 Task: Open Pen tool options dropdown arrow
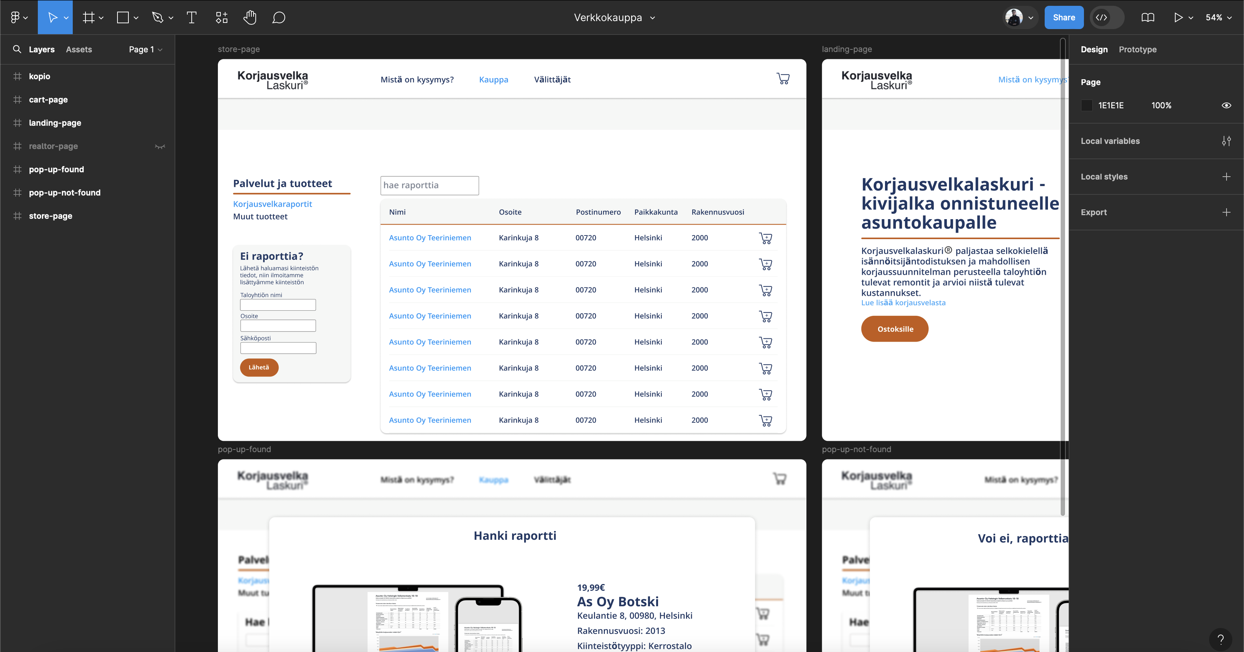(171, 18)
